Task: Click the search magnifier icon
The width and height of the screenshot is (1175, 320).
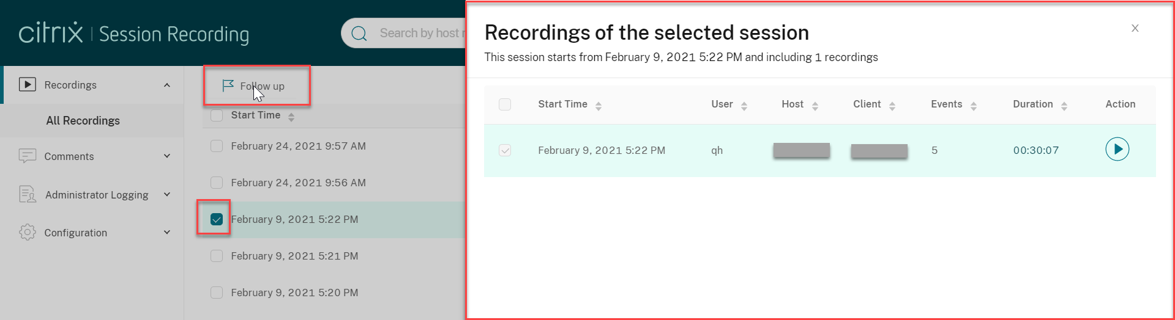Action: (359, 34)
